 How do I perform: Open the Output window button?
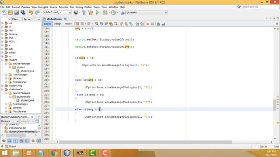(10, 147)
